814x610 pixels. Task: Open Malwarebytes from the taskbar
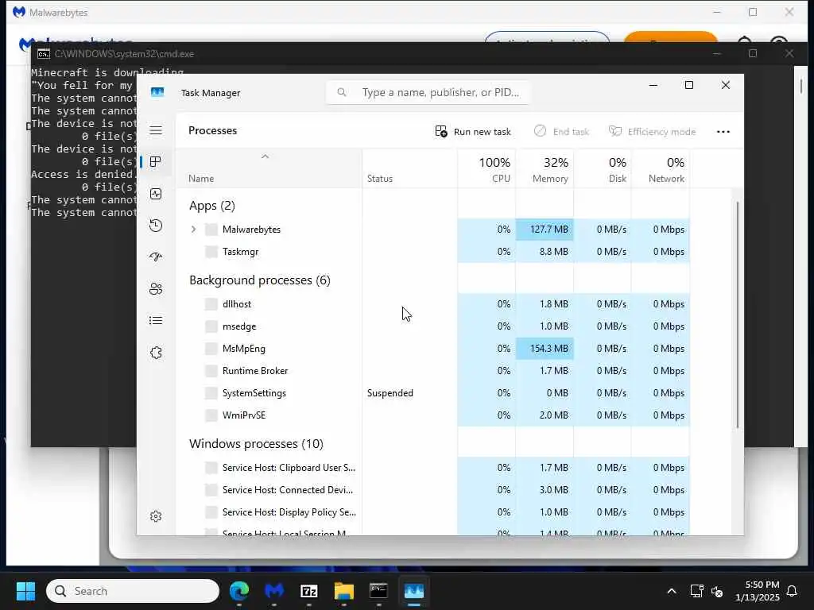[x=274, y=591]
